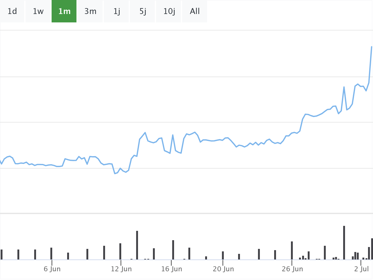Open the 10j time range
The image size is (373, 280).
pos(169,12)
